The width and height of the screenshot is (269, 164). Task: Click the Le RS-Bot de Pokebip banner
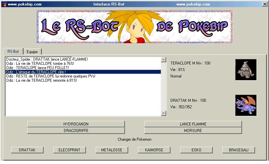point(135,27)
